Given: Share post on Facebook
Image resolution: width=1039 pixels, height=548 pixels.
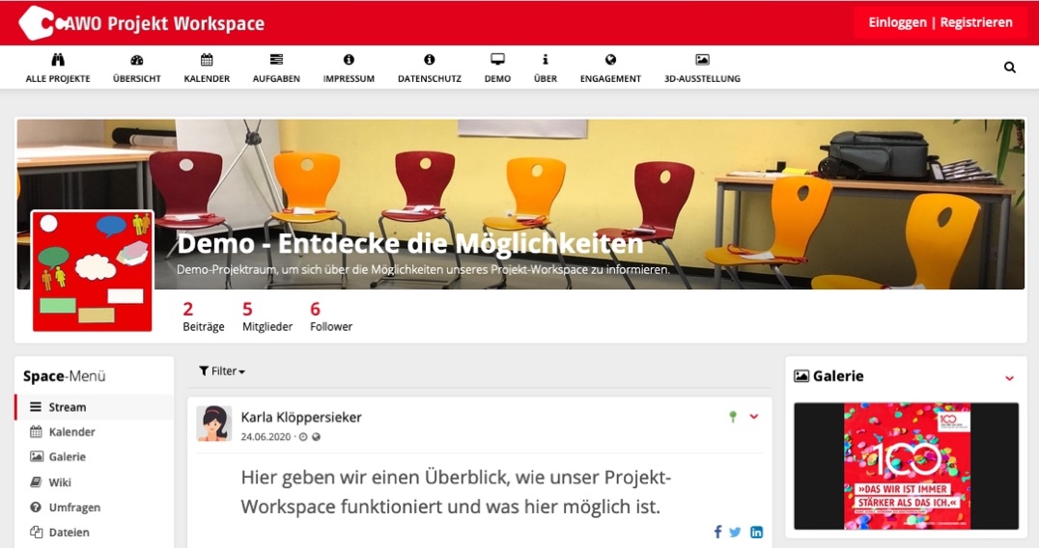Looking at the screenshot, I should (x=717, y=532).
